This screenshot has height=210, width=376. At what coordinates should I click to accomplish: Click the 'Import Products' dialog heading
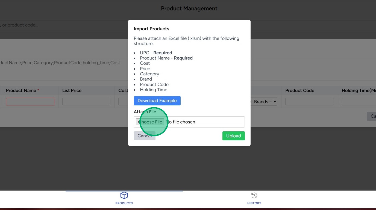[x=151, y=29]
